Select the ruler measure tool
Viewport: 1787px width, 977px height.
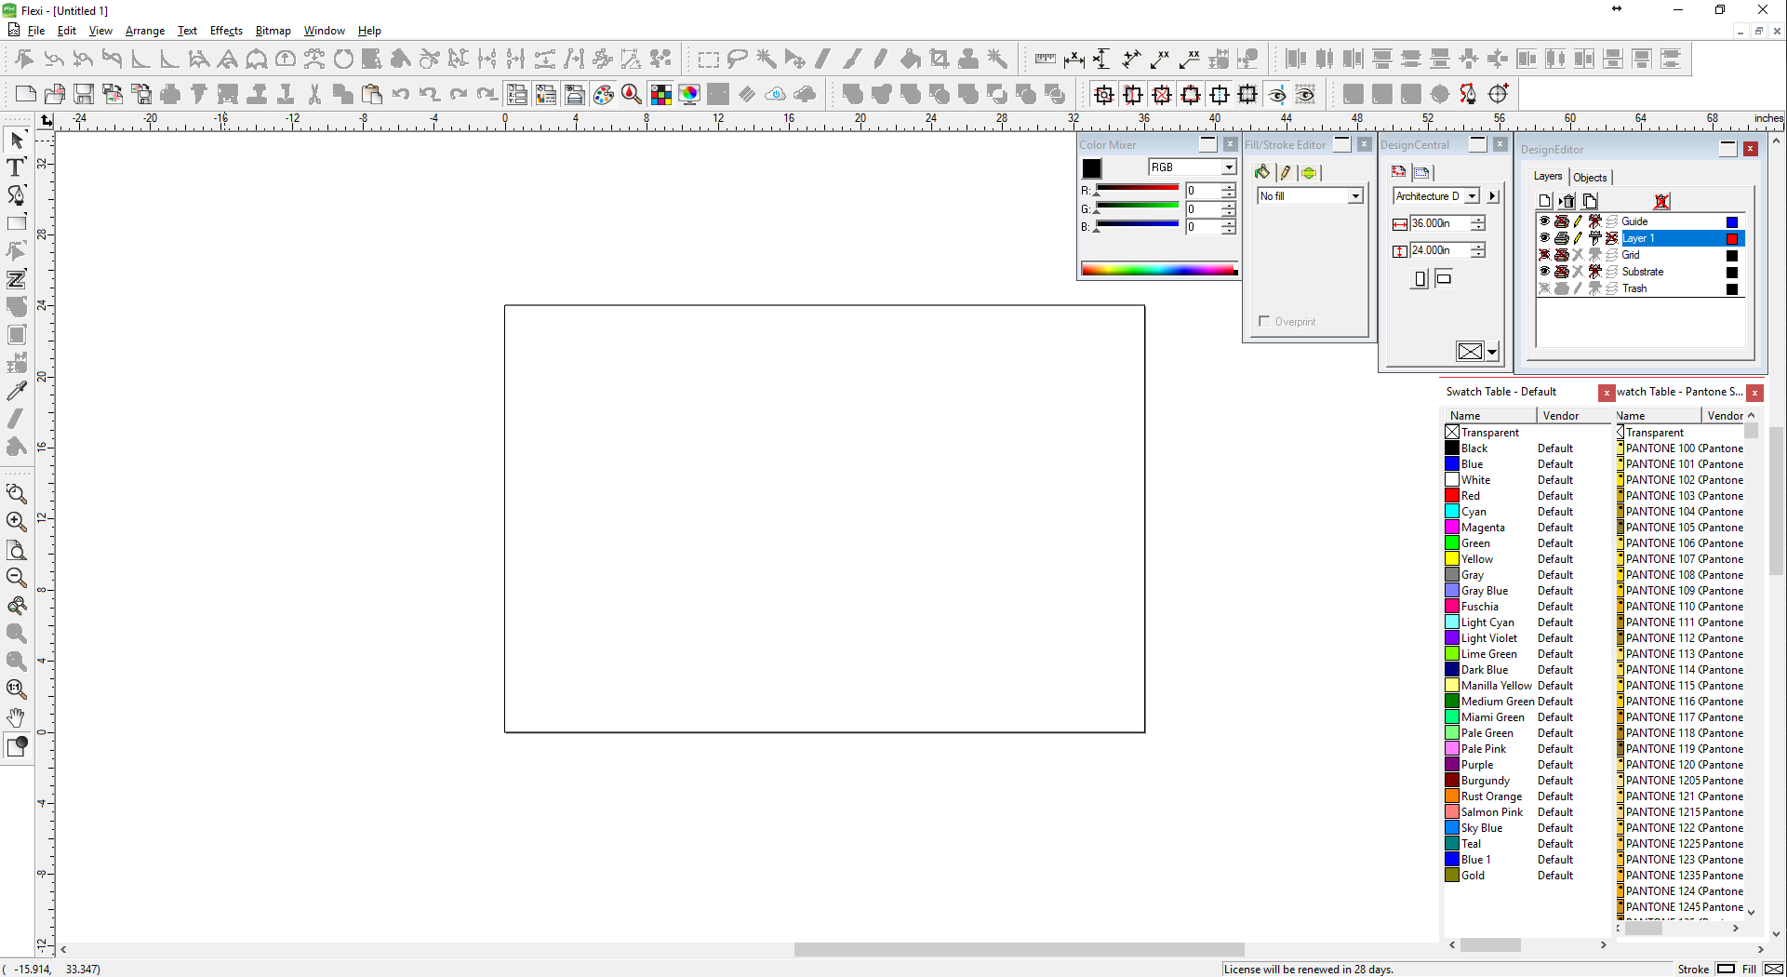click(x=1045, y=60)
